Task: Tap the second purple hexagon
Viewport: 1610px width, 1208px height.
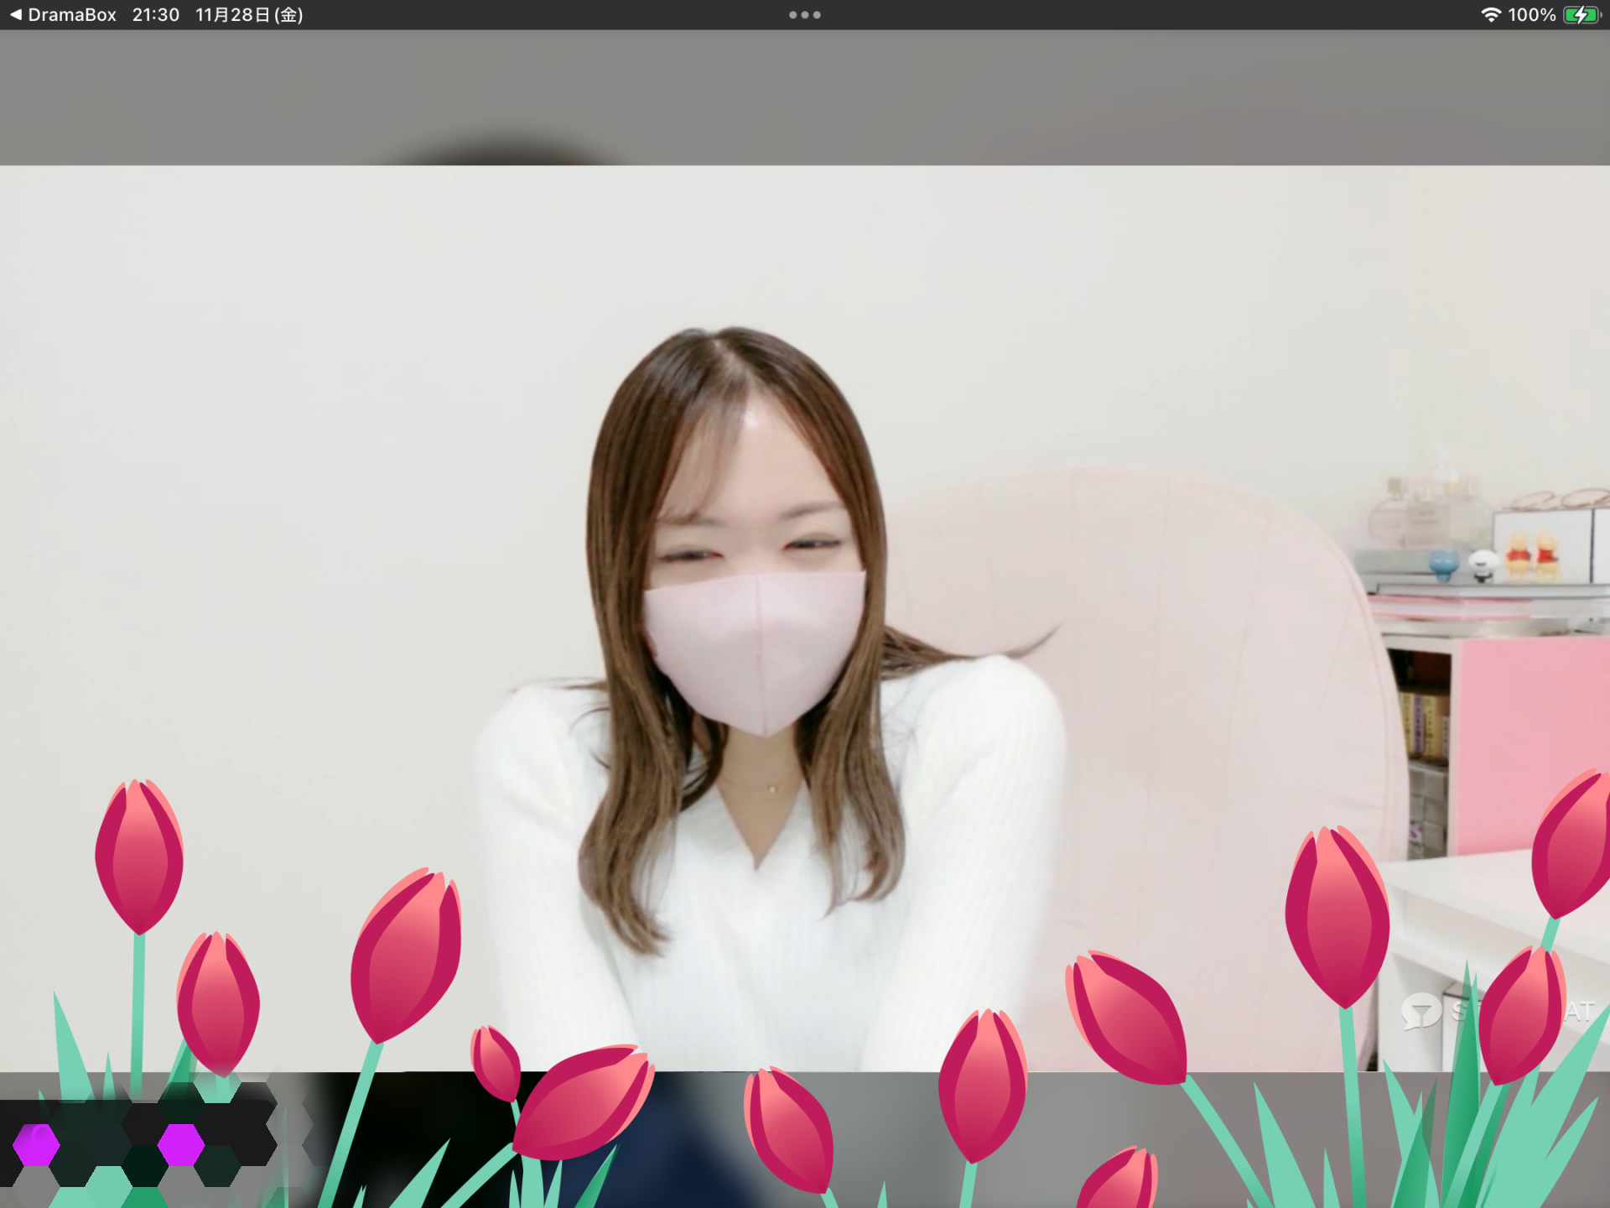Action: [181, 1145]
